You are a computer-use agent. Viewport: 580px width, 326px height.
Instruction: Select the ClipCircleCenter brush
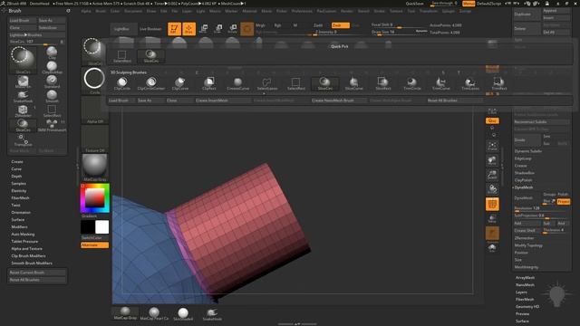point(151,83)
